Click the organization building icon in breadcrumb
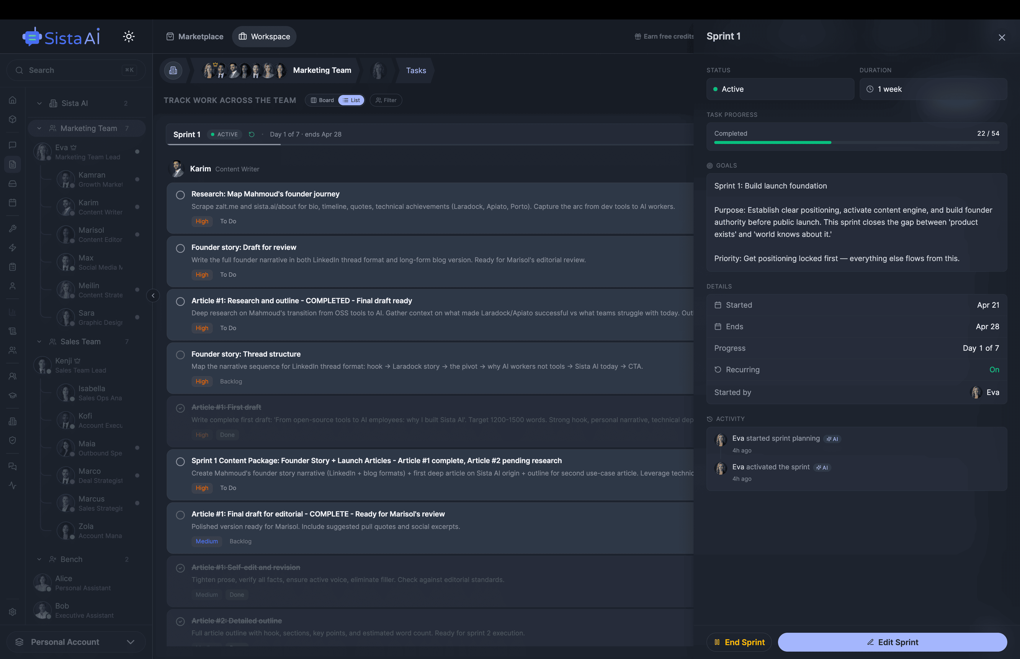Viewport: 1020px width, 659px height. point(173,70)
